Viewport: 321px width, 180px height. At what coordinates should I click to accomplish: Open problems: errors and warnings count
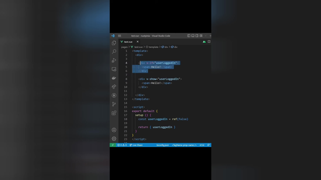(122, 145)
